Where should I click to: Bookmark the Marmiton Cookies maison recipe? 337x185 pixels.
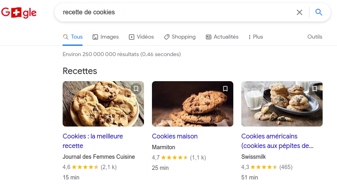225,89
